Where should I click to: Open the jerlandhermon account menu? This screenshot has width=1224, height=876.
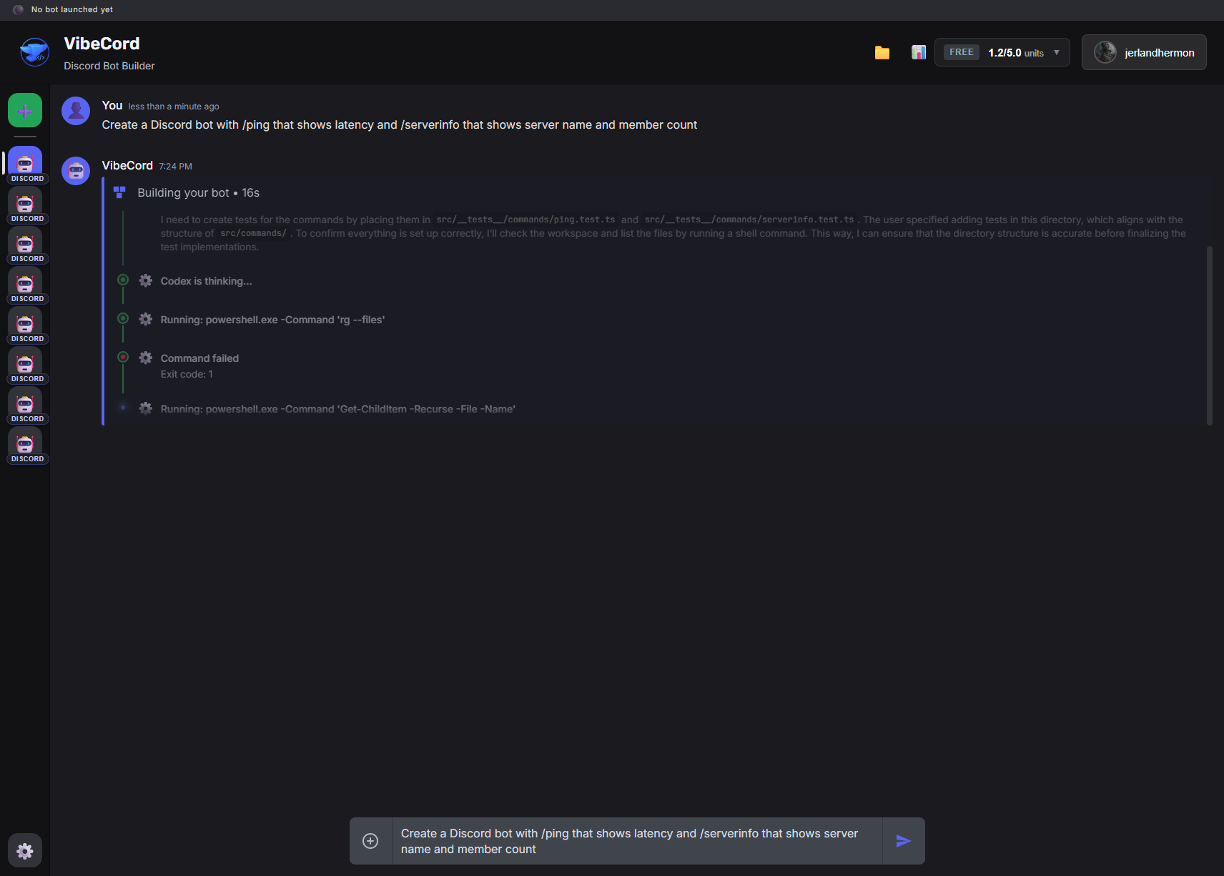click(1143, 51)
